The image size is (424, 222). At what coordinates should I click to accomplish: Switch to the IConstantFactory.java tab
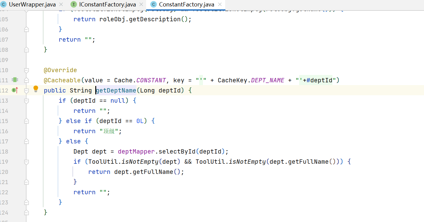(x=107, y=4)
